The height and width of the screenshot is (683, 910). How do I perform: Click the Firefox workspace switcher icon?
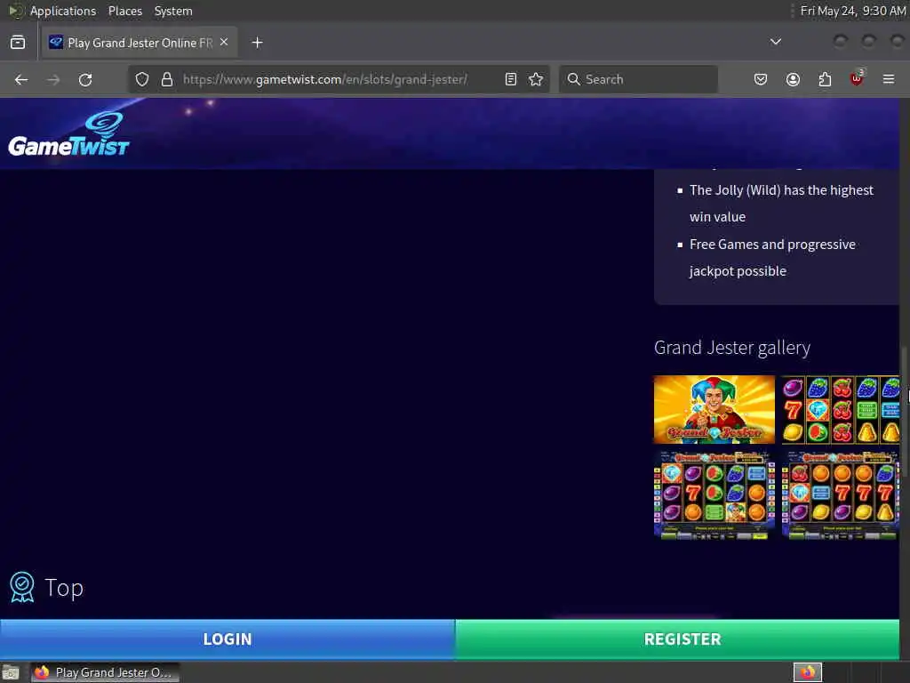click(808, 672)
